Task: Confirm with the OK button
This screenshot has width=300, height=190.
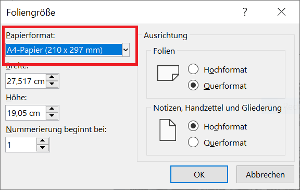Action: tap(199, 174)
